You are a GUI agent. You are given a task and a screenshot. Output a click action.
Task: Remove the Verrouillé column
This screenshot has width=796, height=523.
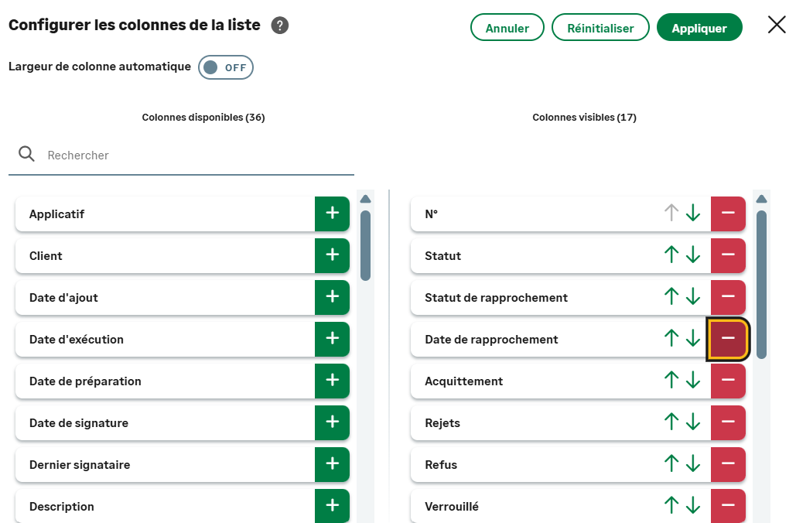pos(728,506)
